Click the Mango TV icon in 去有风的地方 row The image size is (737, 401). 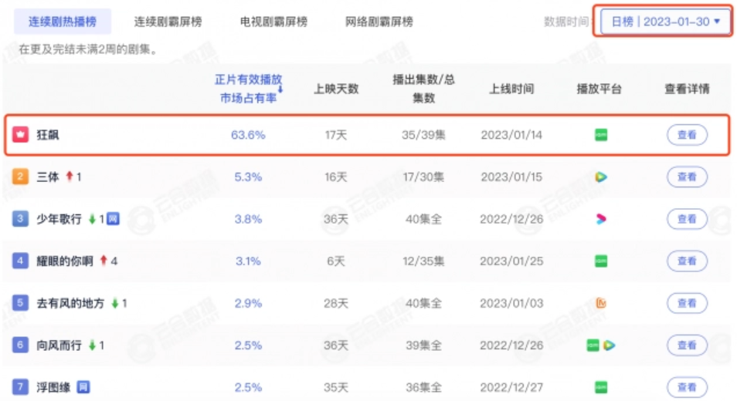pos(601,303)
